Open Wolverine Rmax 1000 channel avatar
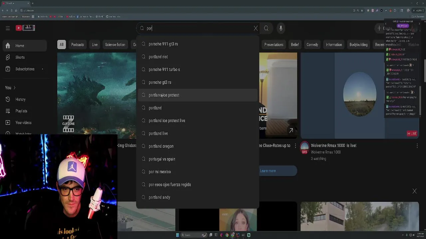 pos(305,148)
